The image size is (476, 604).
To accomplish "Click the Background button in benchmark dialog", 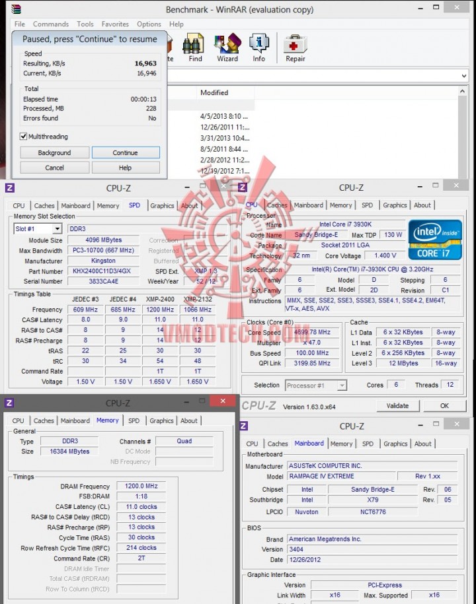I will click(54, 152).
